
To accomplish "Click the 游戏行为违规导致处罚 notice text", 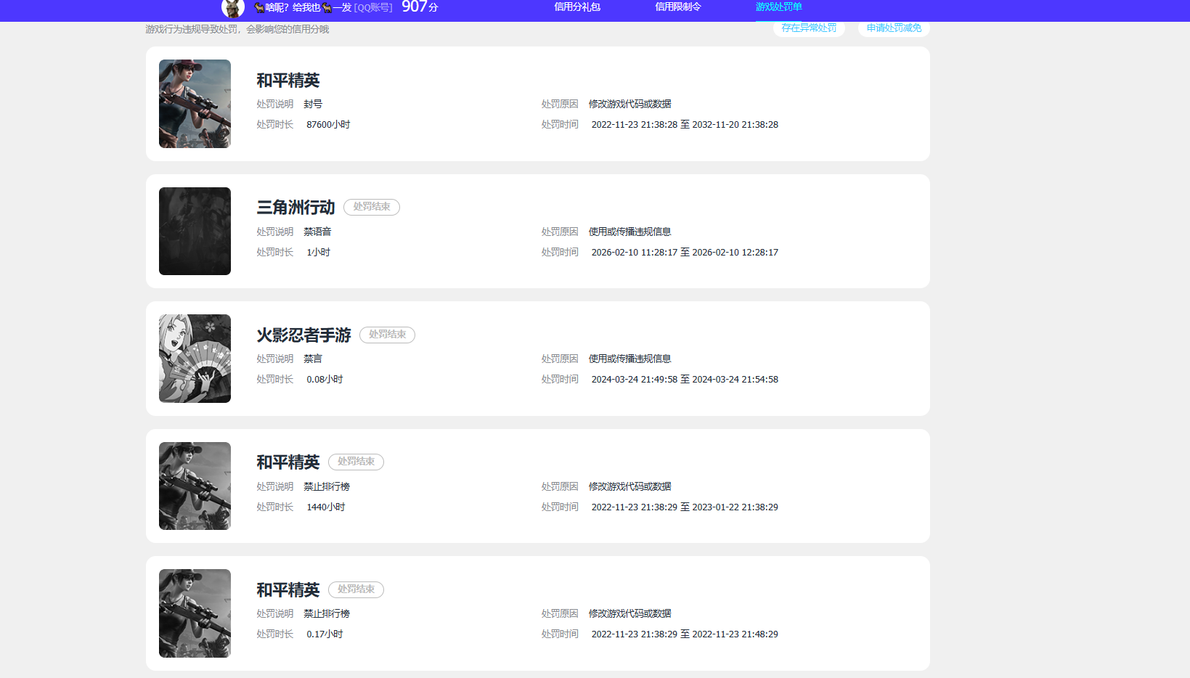I will [237, 30].
